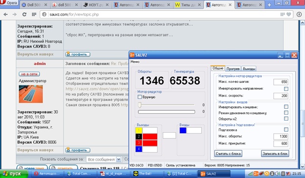Screen dimensions: 305x178
Task: Open 'Все сообщения' dropdown
Action: click(x=104, y=159)
